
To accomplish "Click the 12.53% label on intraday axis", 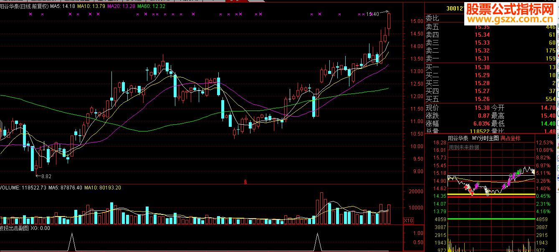I will coord(545,143).
